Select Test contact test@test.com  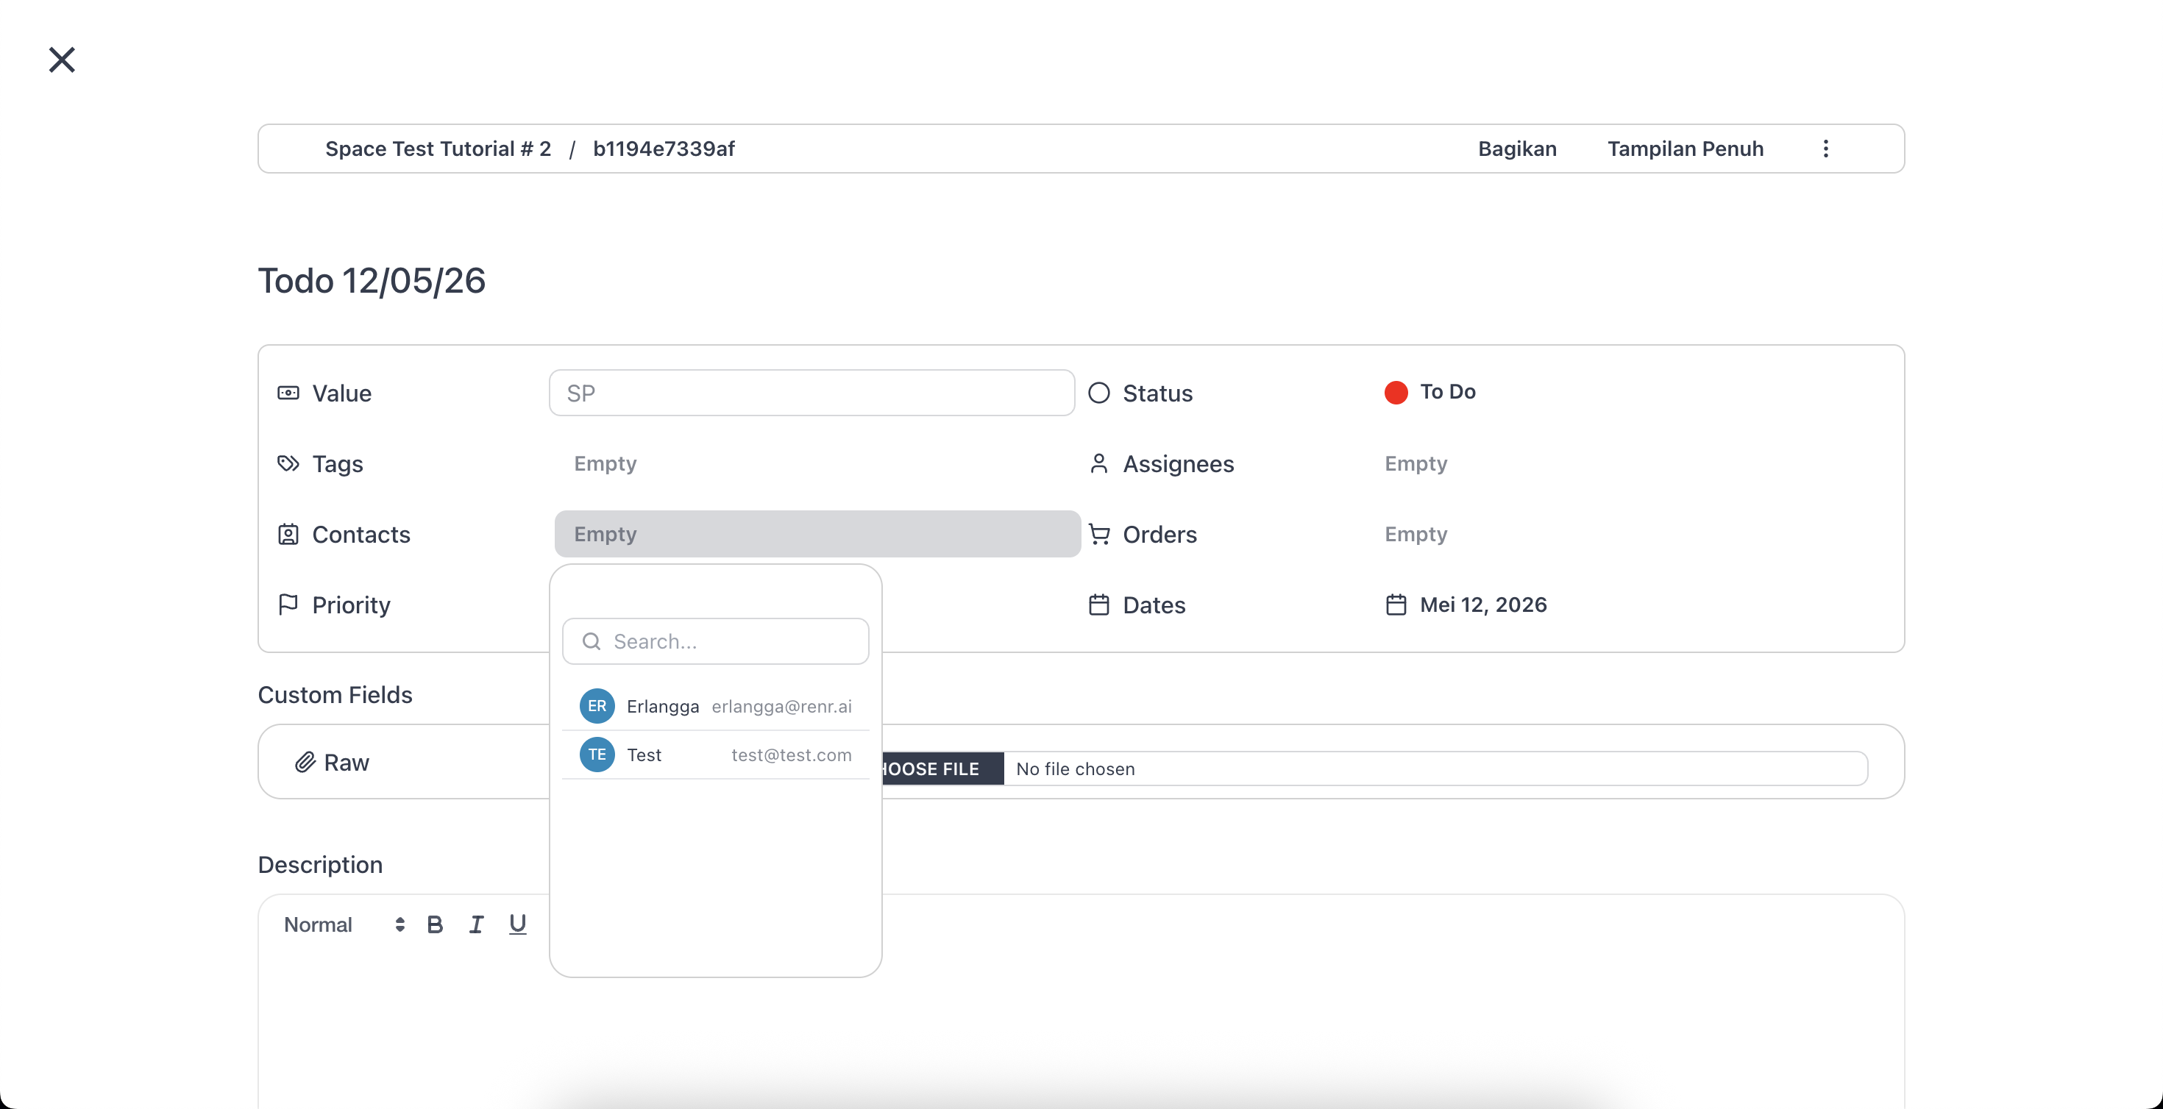coord(715,755)
